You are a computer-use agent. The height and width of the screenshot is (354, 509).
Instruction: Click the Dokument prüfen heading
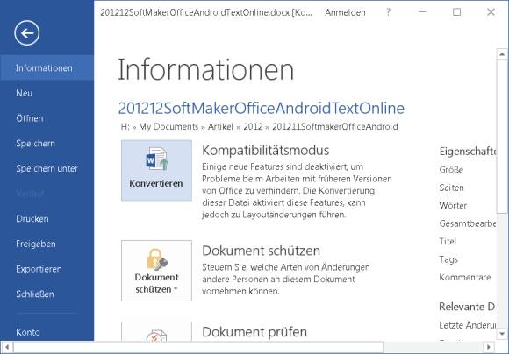click(x=254, y=332)
